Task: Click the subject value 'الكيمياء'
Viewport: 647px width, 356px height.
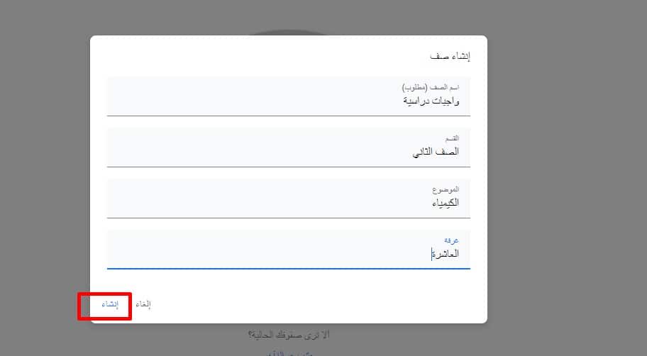Action: (445, 203)
